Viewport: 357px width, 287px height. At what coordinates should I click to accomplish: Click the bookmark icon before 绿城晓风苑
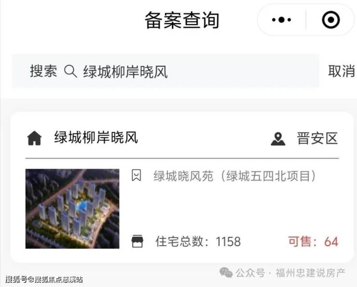tap(137, 175)
